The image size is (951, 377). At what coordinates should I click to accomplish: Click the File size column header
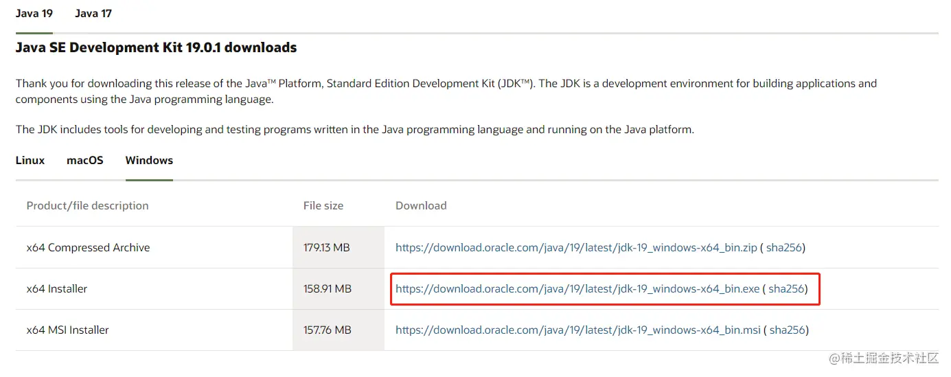click(x=323, y=205)
